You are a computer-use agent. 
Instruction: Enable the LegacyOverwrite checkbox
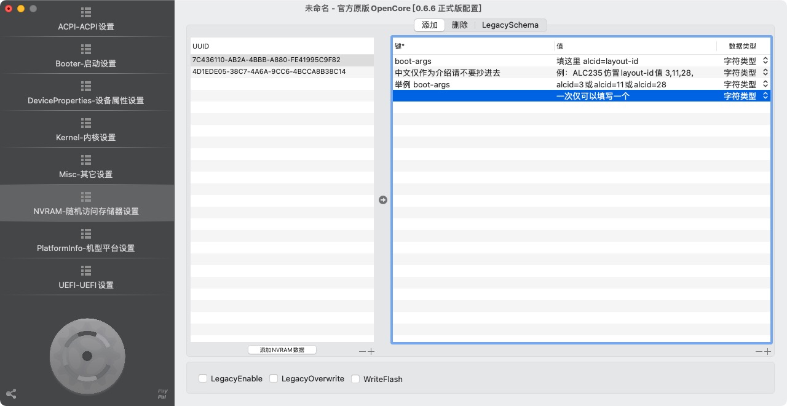(274, 379)
